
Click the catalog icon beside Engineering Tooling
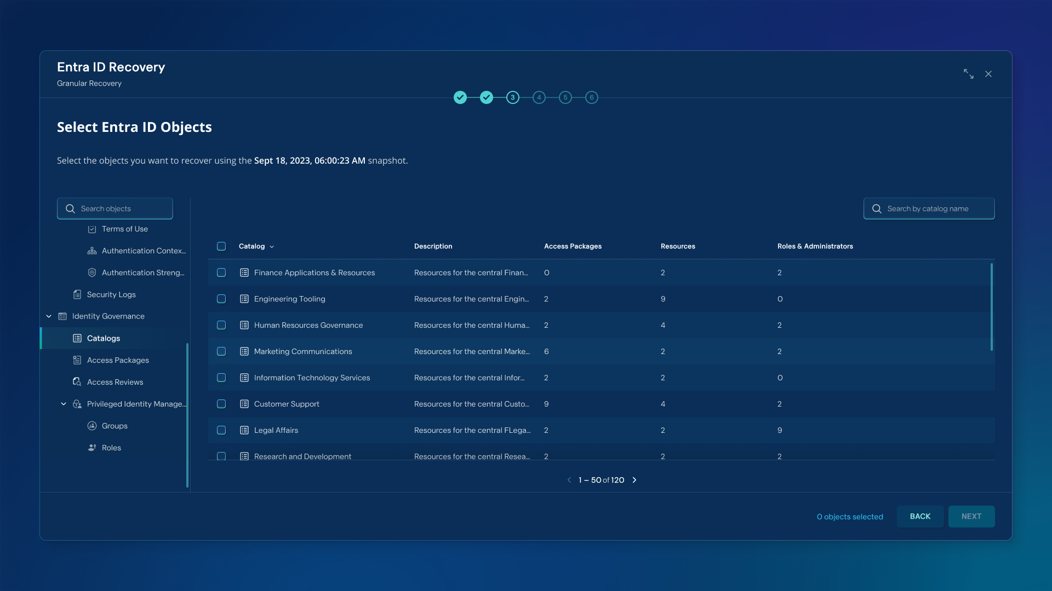tap(244, 299)
